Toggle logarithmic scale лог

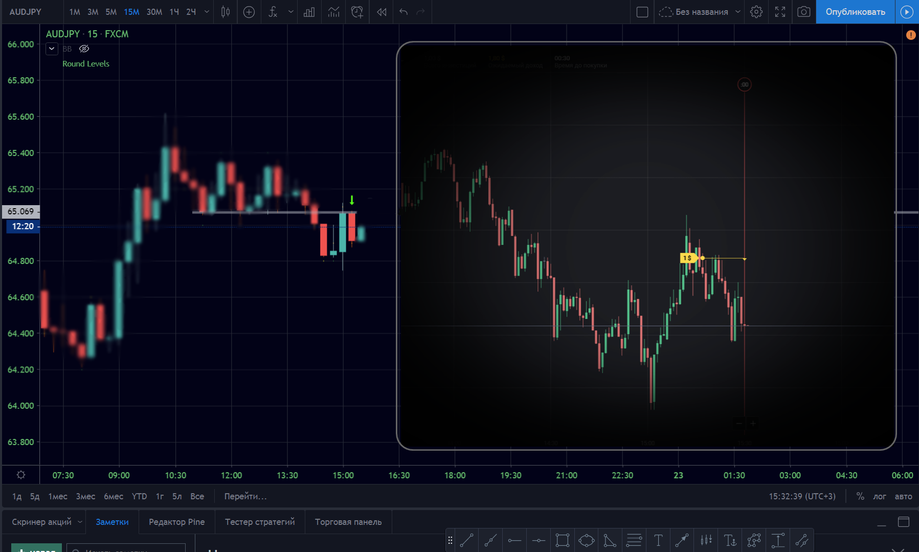point(880,496)
